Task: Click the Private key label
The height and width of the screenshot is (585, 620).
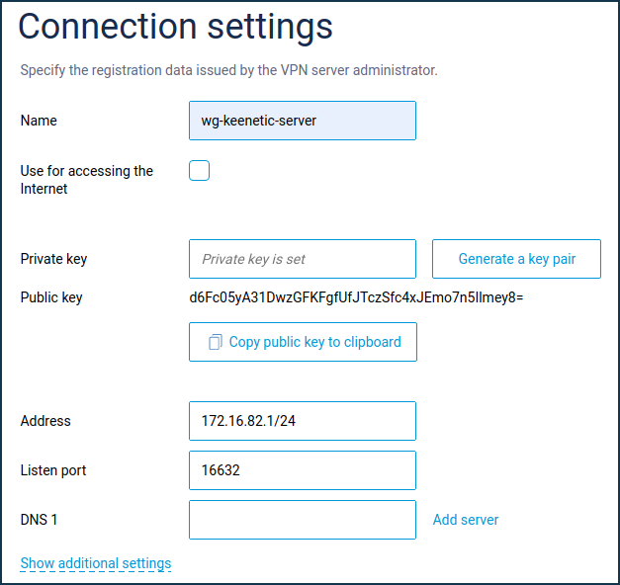Action: (x=53, y=259)
